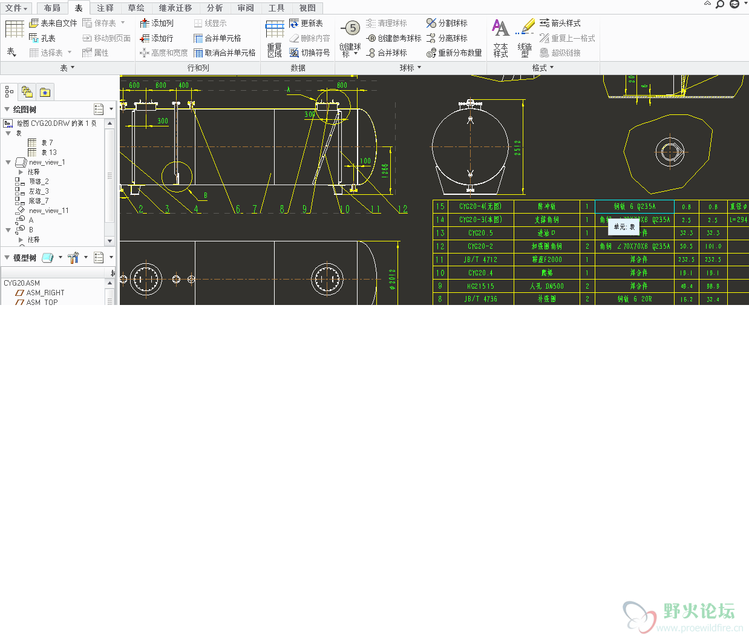Switch to the 布局 (Layout) tab

(52, 8)
